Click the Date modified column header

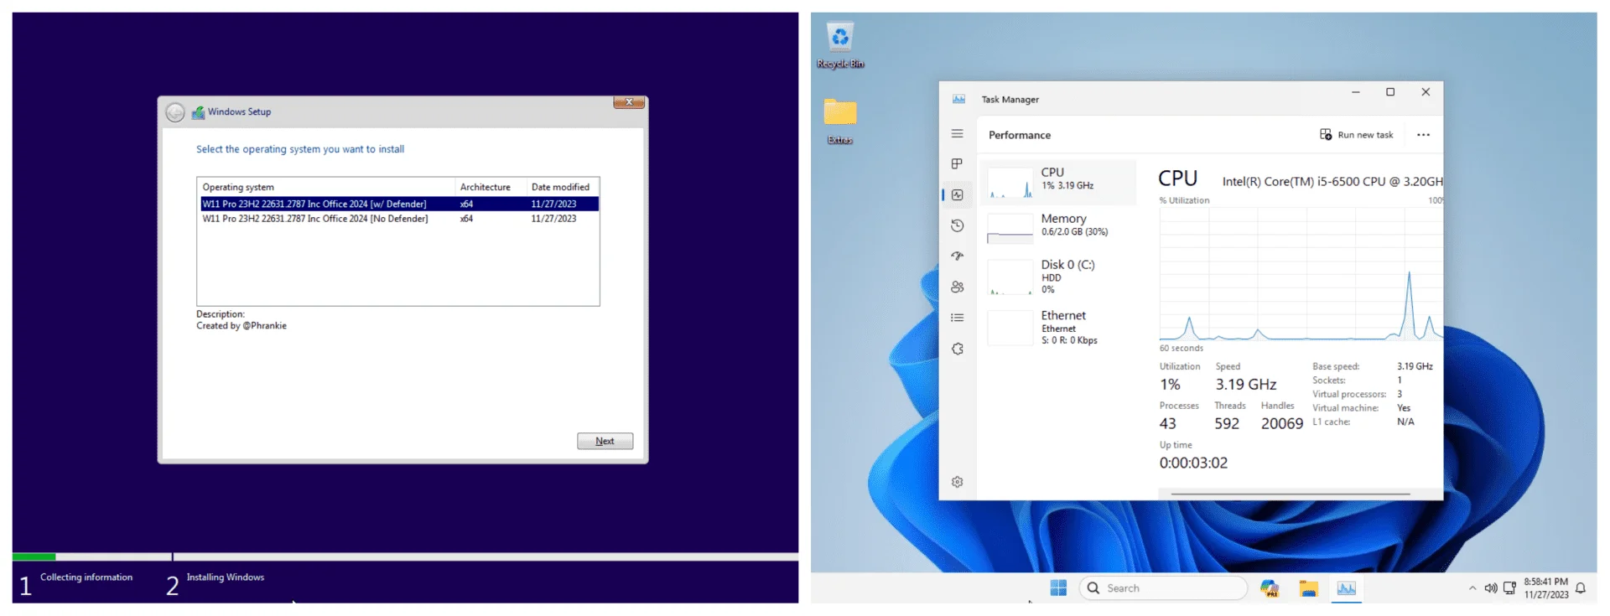[x=562, y=187]
